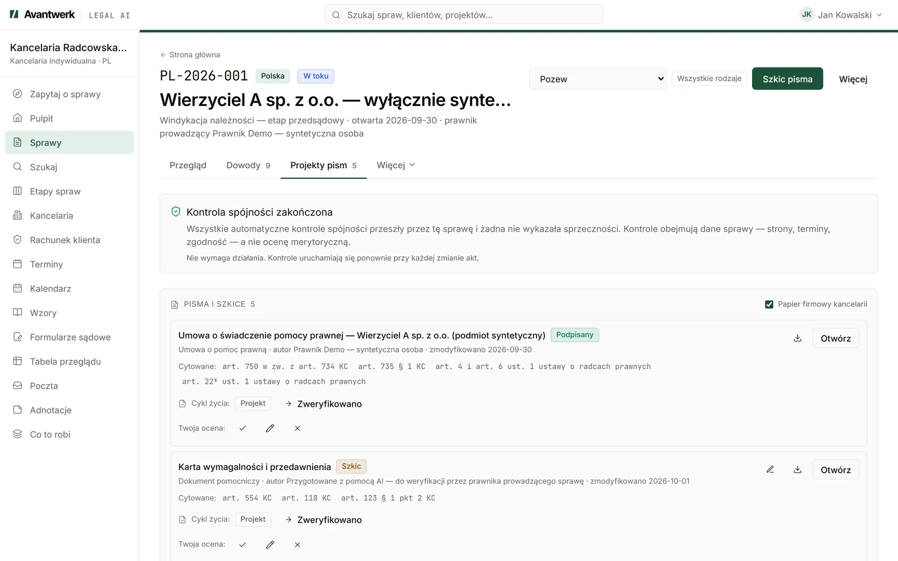Click the Więcej button next to Szkic pisma

(x=853, y=79)
